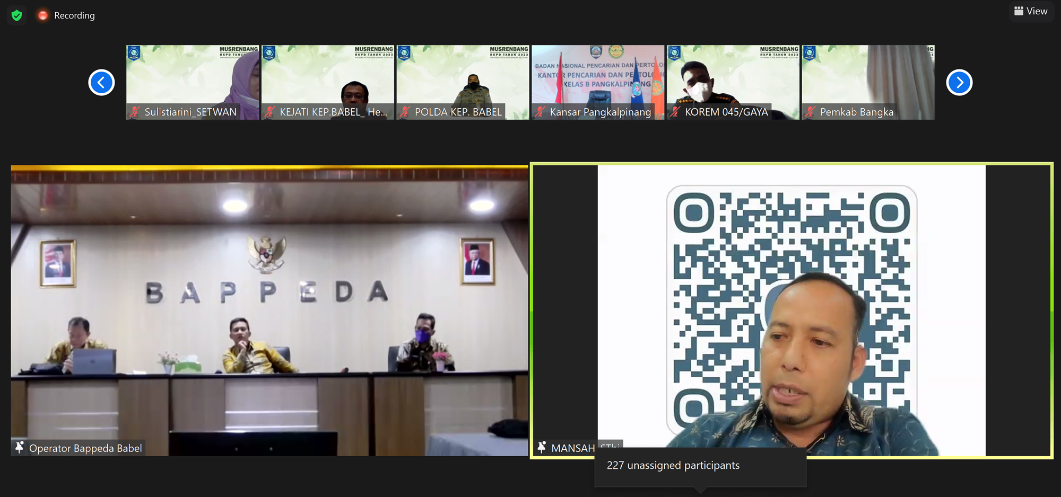
Task: Click the 227 unassigned participants tooltip
Action: (x=700, y=466)
